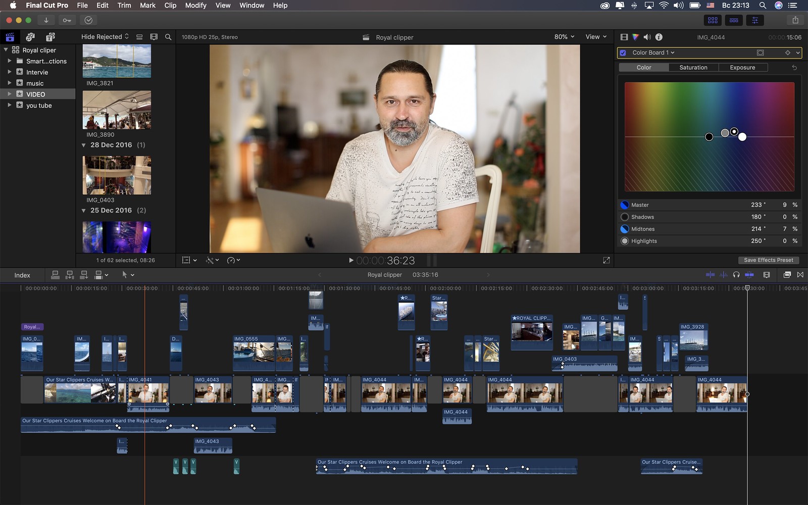Open the Modify menu

pyautogui.click(x=195, y=6)
